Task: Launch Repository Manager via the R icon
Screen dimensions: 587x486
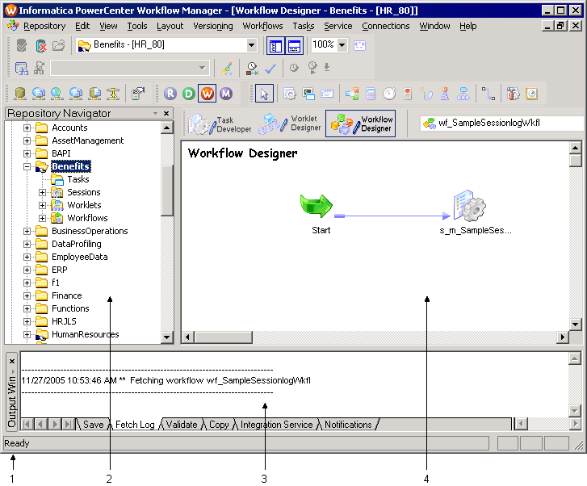Action: 170,94
